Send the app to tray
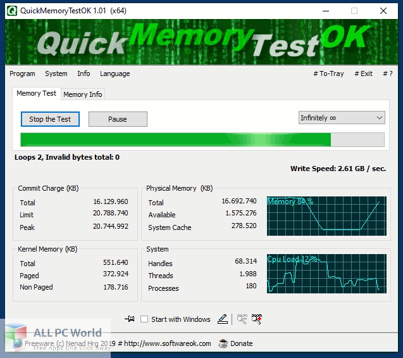The height and width of the screenshot is (358, 403). point(328,74)
